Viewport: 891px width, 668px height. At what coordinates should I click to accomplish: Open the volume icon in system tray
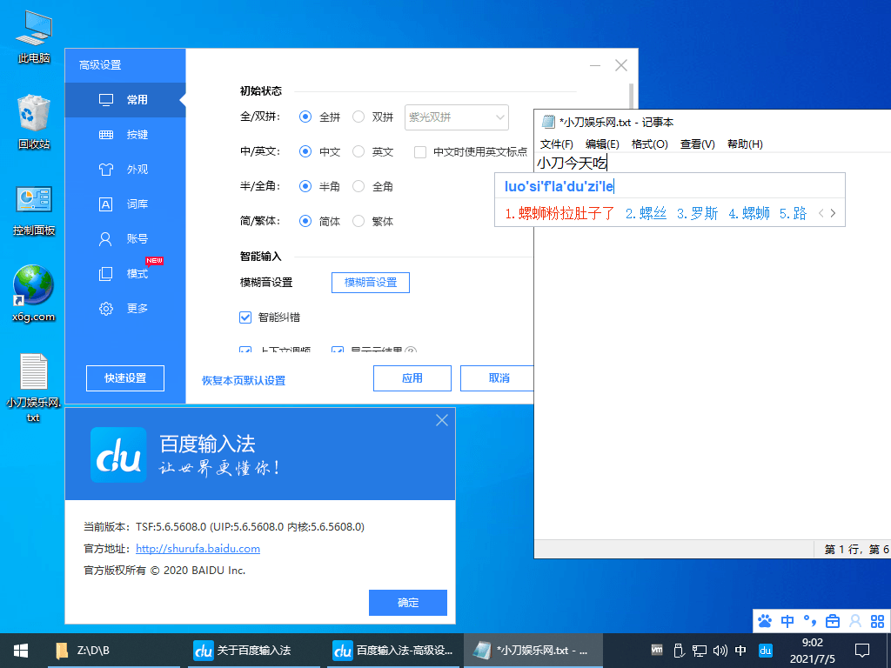[720, 650]
